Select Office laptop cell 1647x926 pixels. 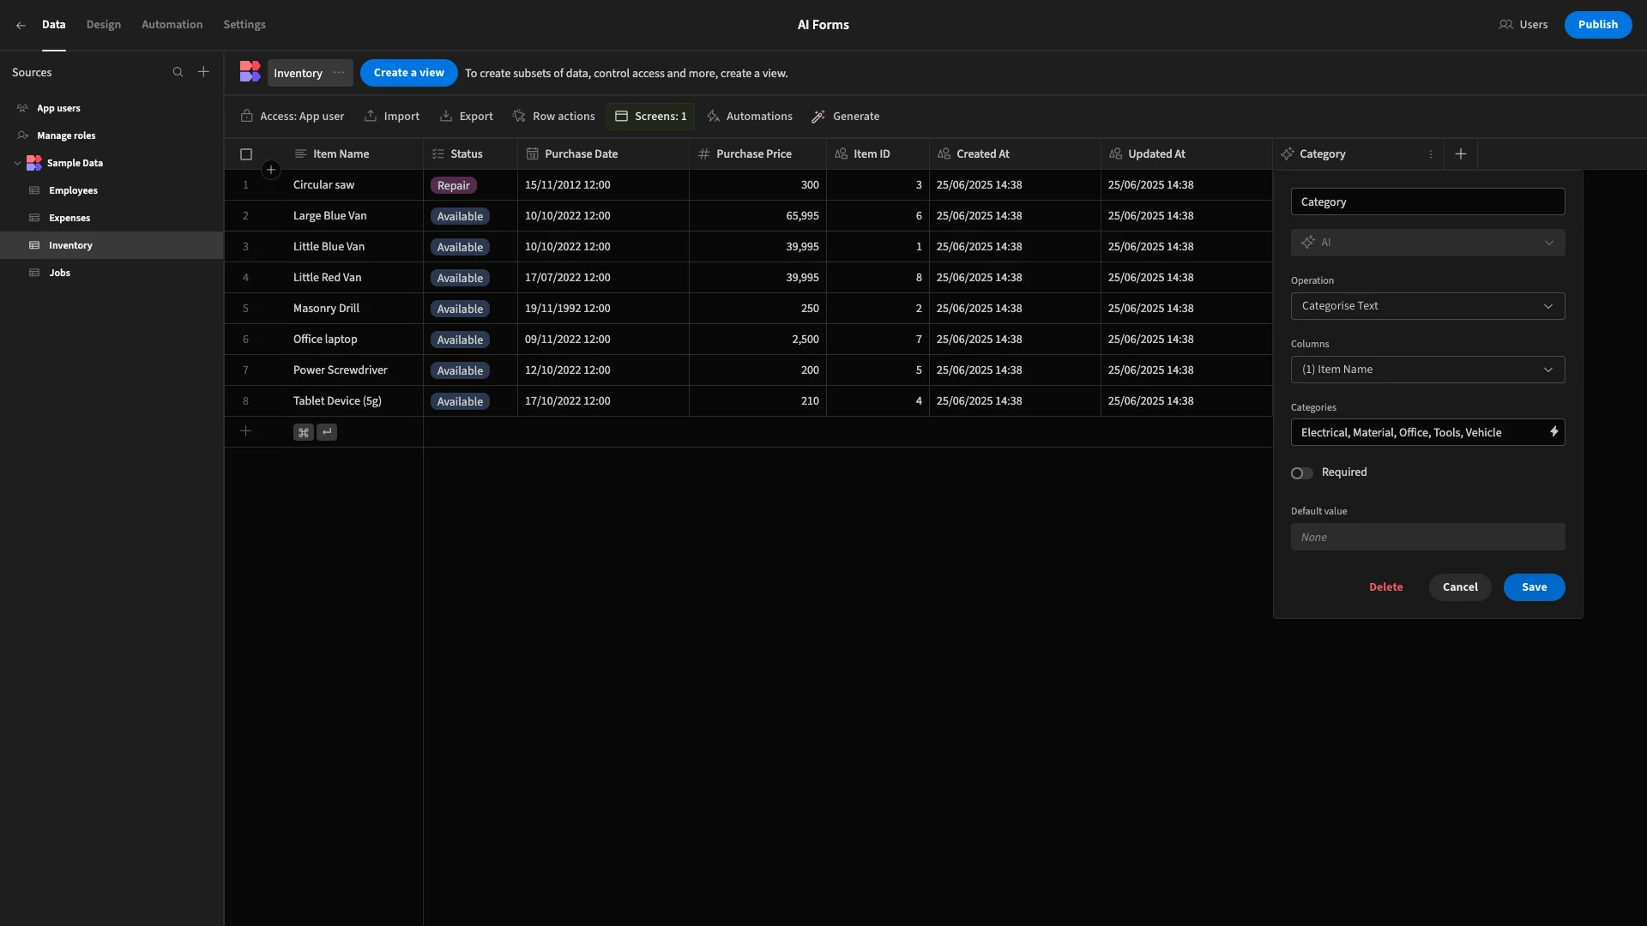tap(354, 340)
